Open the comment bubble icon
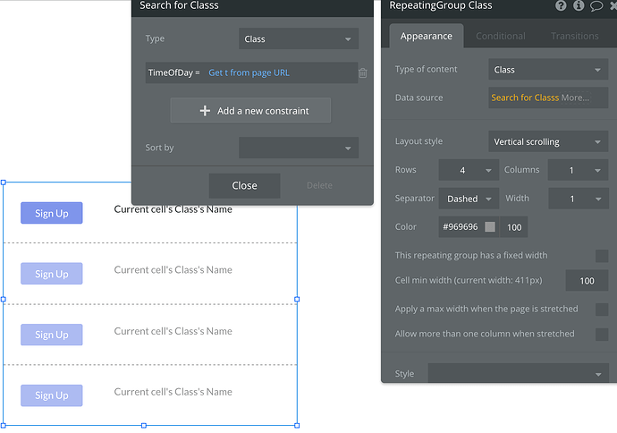The height and width of the screenshot is (433, 617). pyautogui.click(x=596, y=6)
